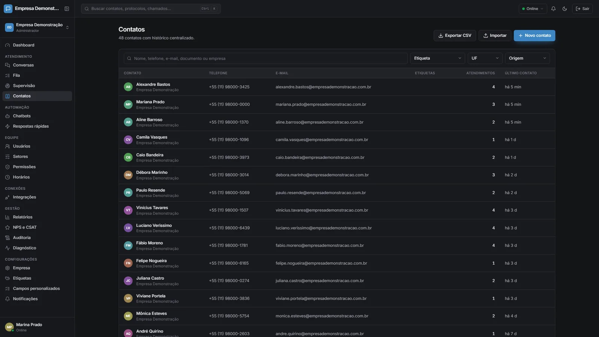Click the Etiquetas tag icon

(7, 278)
